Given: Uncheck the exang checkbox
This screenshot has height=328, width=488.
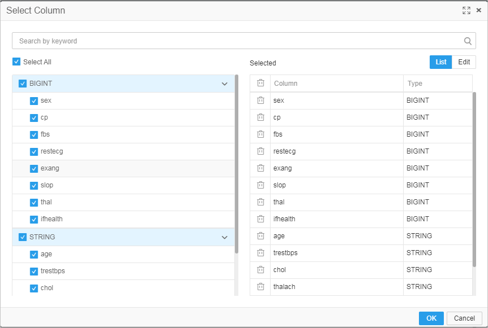Looking at the screenshot, I should (33, 168).
